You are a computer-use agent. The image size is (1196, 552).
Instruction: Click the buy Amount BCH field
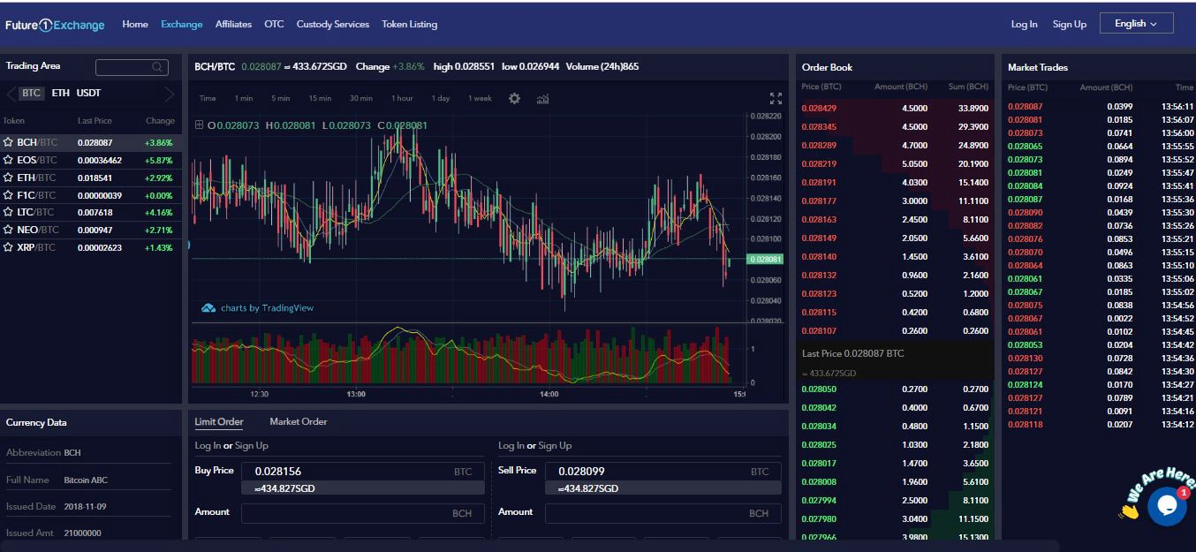tap(362, 513)
